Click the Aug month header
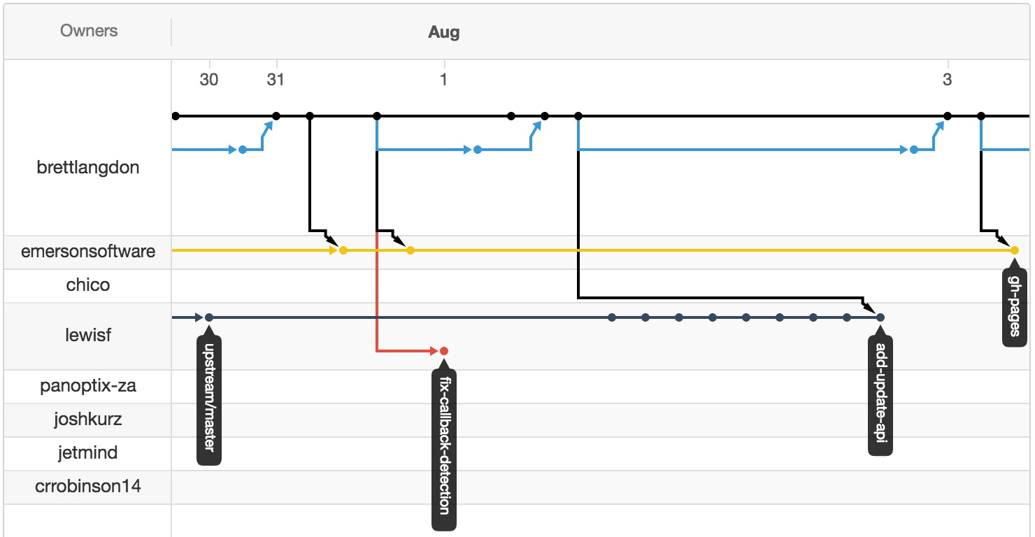 [x=444, y=32]
